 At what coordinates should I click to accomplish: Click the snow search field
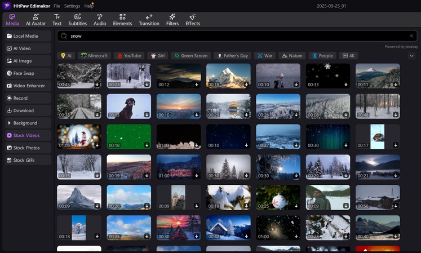coord(237,36)
